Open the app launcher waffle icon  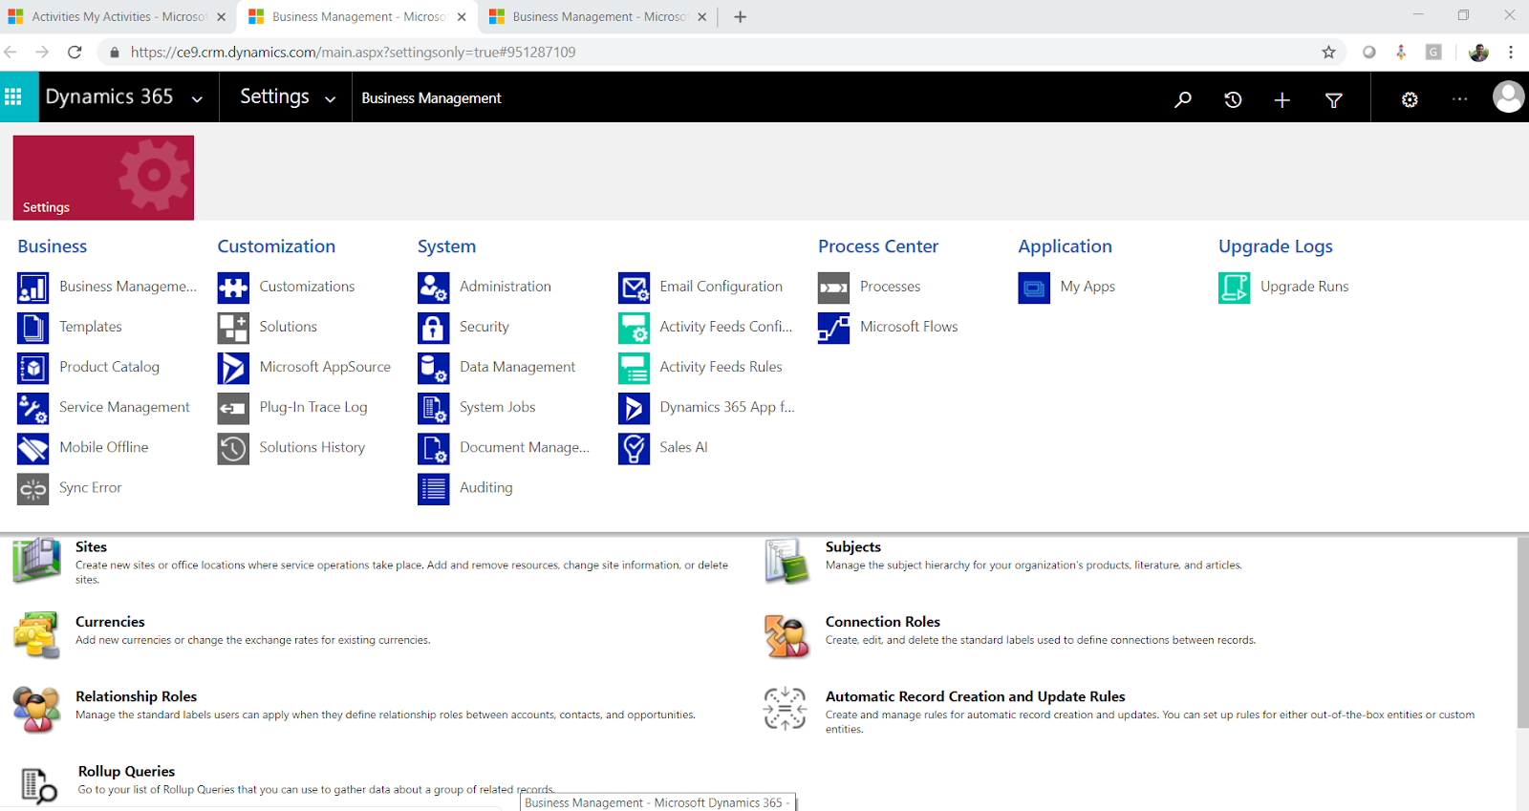click(x=13, y=96)
